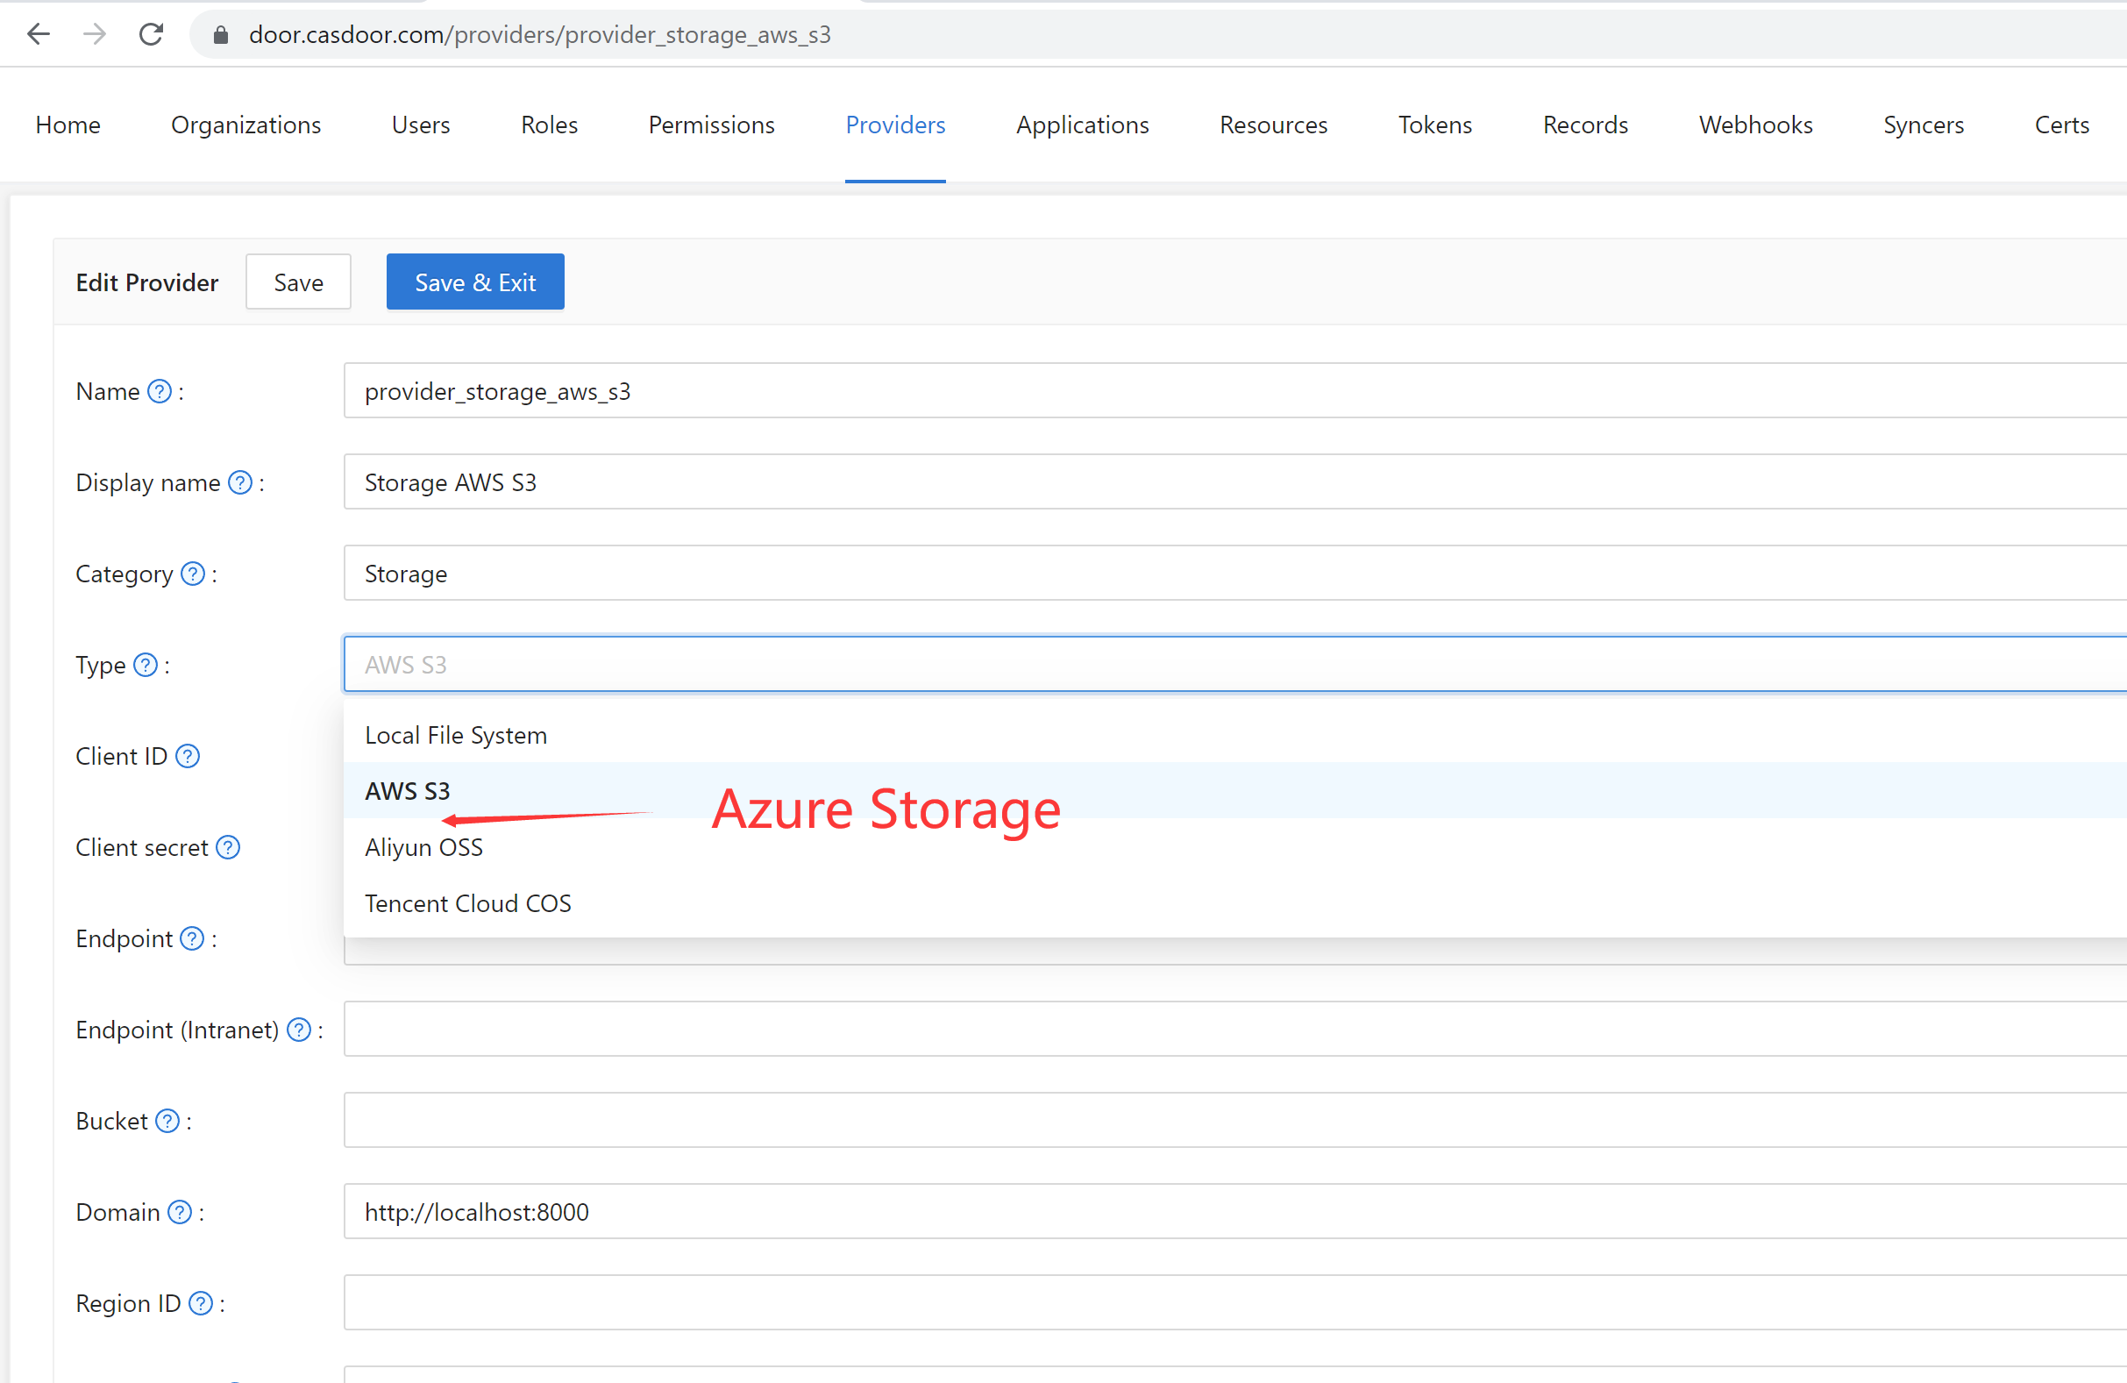Click the browser back arrow
The width and height of the screenshot is (2127, 1383).
pos(39,34)
